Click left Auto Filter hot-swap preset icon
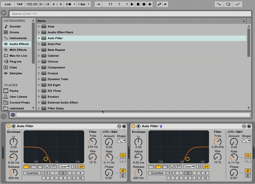Image resolution: width=255 pixels, height=184 pixels. 119,126
